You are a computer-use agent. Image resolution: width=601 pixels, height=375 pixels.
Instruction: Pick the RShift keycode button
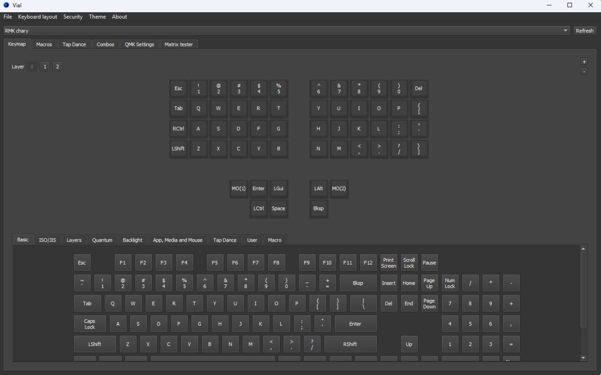pyautogui.click(x=350, y=344)
